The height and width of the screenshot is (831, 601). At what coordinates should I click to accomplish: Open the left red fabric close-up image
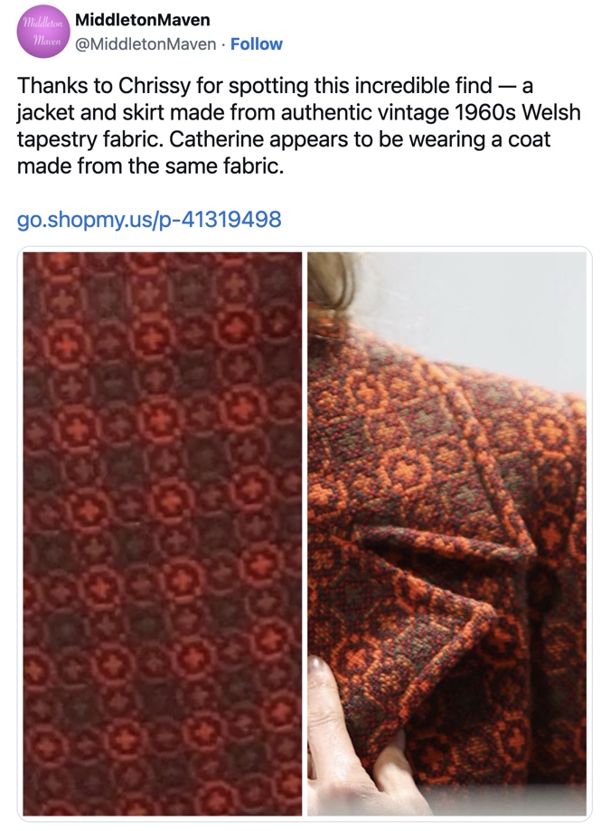click(x=162, y=534)
